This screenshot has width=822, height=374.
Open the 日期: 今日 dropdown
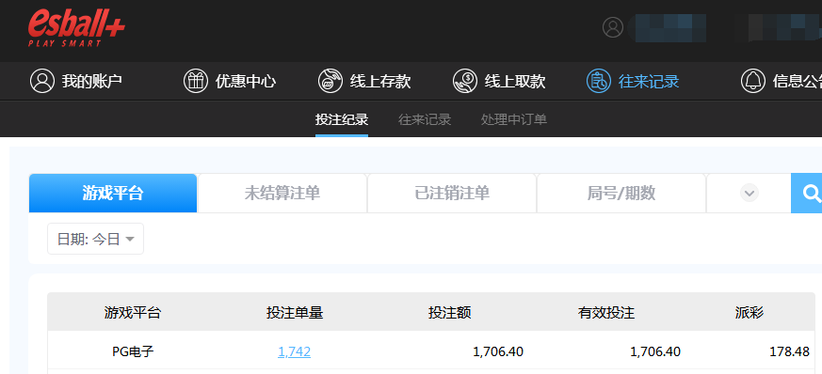pyautogui.click(x=95, y=239)
